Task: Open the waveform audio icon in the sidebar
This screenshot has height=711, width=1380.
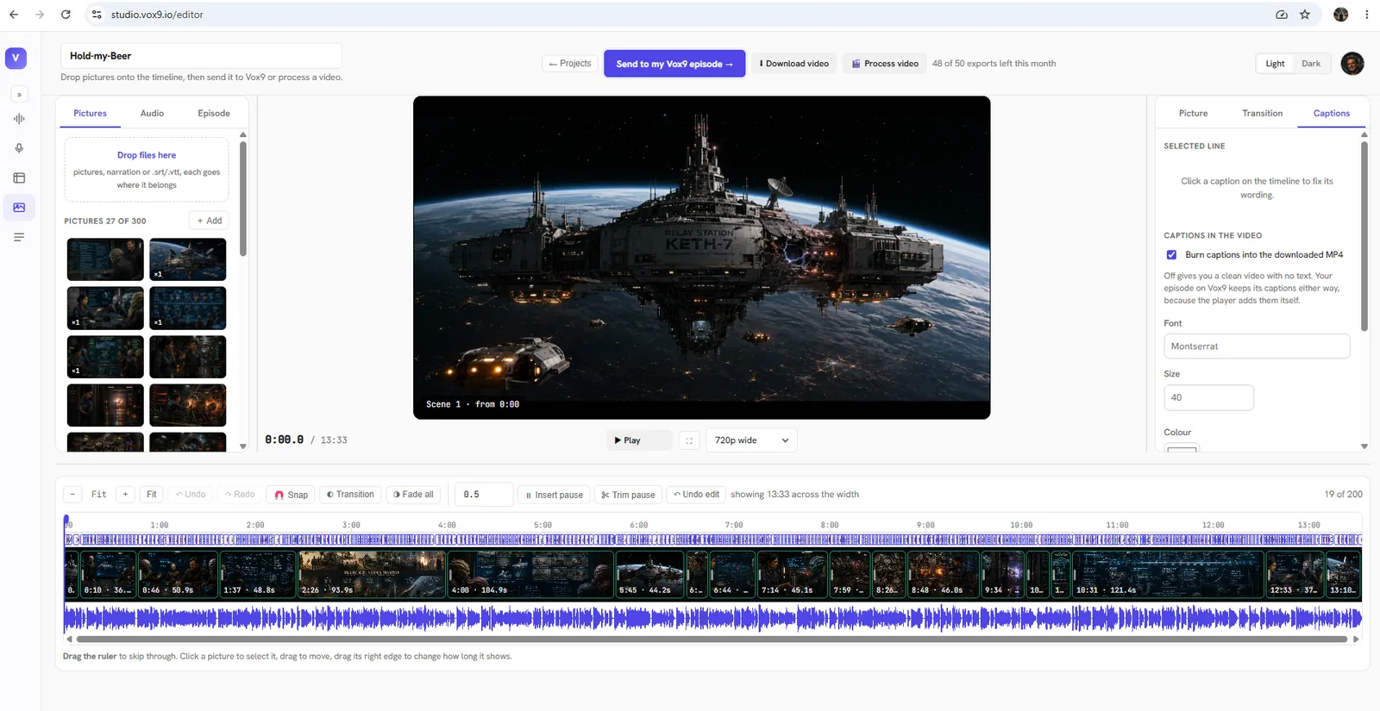Action: (x=19, y=119)
